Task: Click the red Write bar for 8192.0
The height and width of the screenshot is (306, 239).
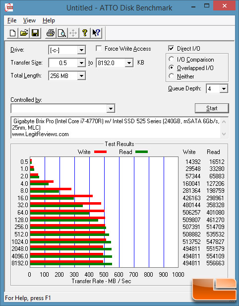Action: coord(66,261)
